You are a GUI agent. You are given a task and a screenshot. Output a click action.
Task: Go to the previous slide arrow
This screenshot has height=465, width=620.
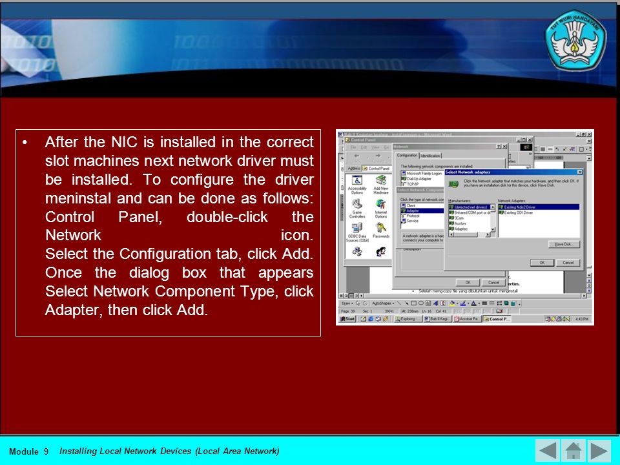tap(548, 450)
